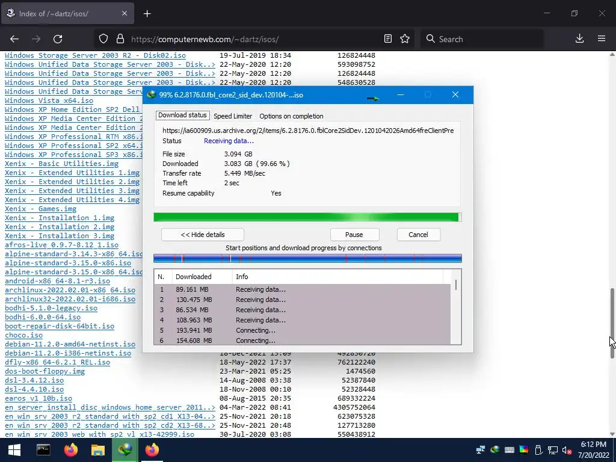Close the Index of /~dartz/isos/ tab
Viewport: 616px width, 462px height.
125,13
